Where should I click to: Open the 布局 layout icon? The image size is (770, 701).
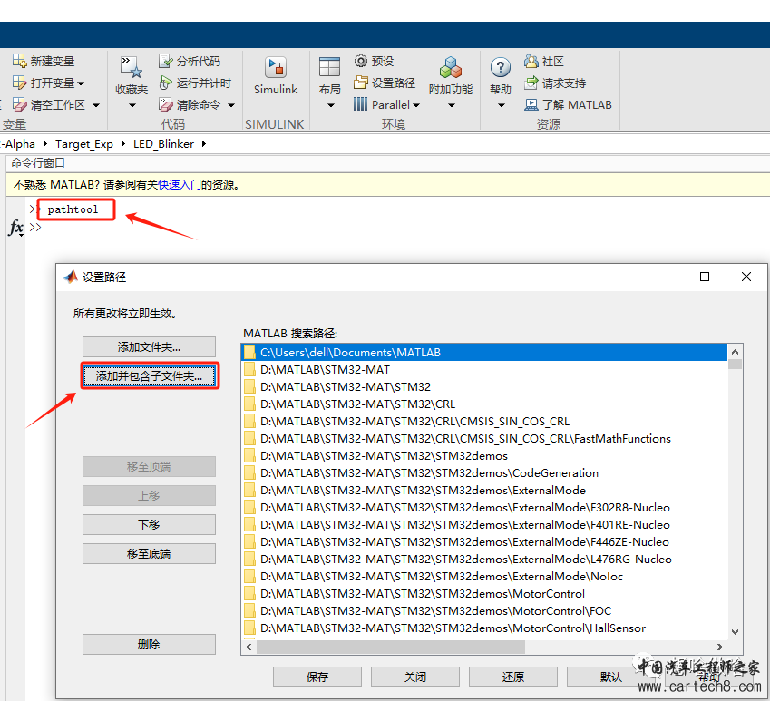pyautogui.click(x=329, y=67)
